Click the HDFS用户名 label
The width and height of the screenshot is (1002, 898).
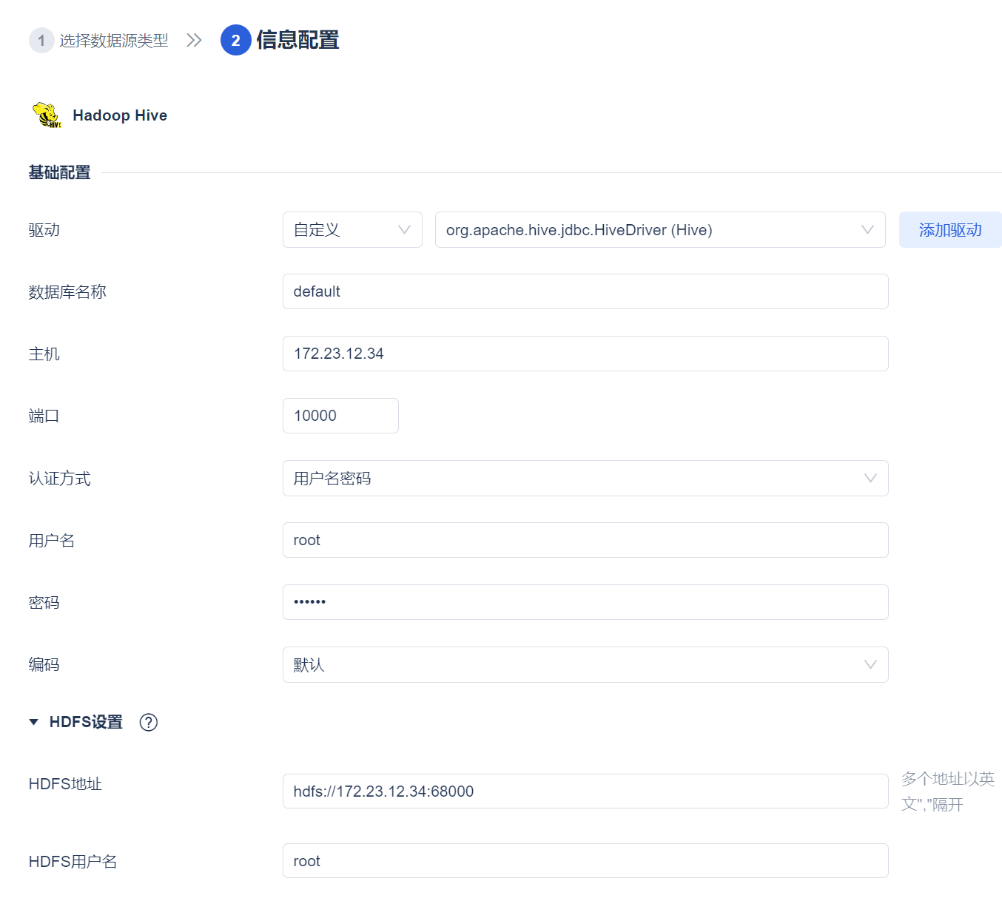pyautogui.click(x=73, y=862)
